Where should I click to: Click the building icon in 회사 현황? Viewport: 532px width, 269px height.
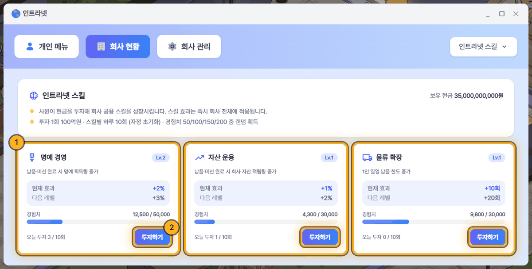101,46
